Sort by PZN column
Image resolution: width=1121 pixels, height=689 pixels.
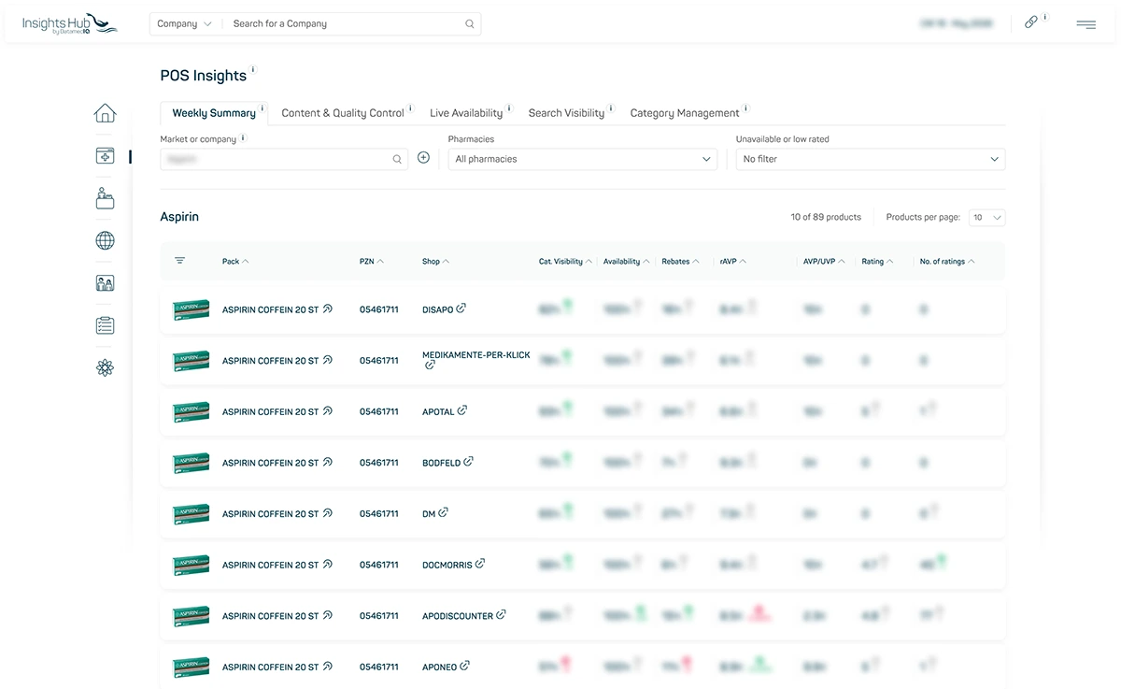point(372,262)
